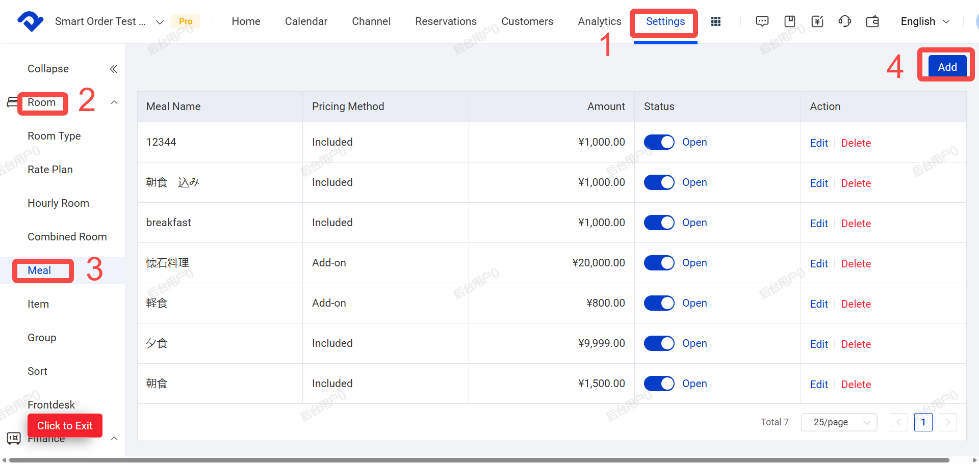The width and height of the screenshot is (979, 464).
Task: Click the Finance ticket icon in the sidebar
Action: click(14, 438)
